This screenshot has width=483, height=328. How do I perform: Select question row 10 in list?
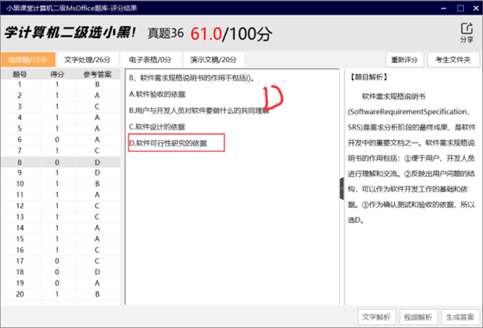tap(60, 184)
